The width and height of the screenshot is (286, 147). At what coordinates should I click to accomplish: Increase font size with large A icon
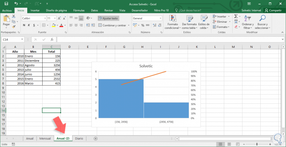point(59,18)
